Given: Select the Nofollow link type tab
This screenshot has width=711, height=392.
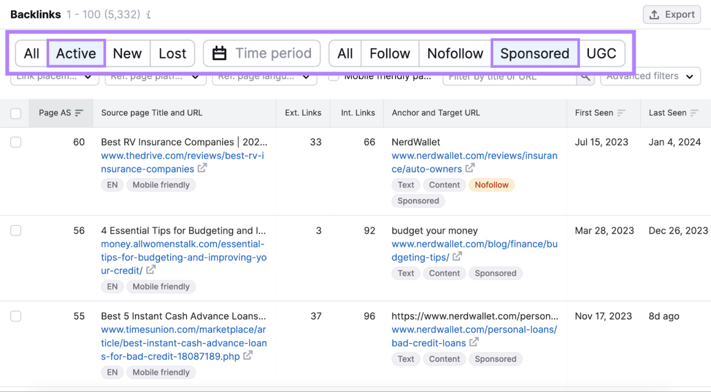Looking at the screenshot, I should pos(455,53).
